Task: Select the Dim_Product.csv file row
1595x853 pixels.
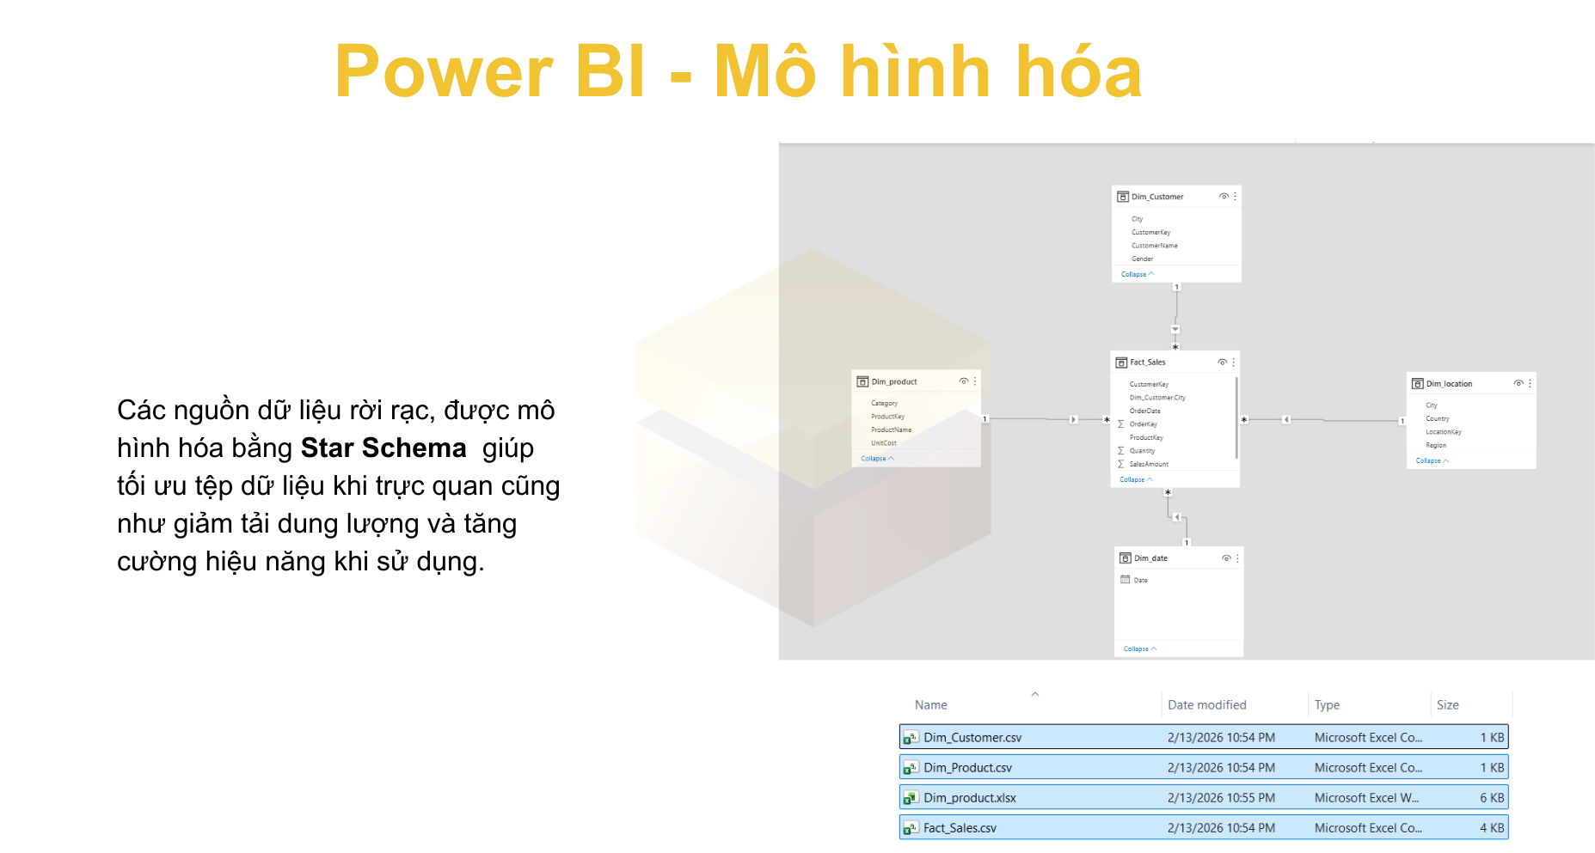Action: [1204, 768]
